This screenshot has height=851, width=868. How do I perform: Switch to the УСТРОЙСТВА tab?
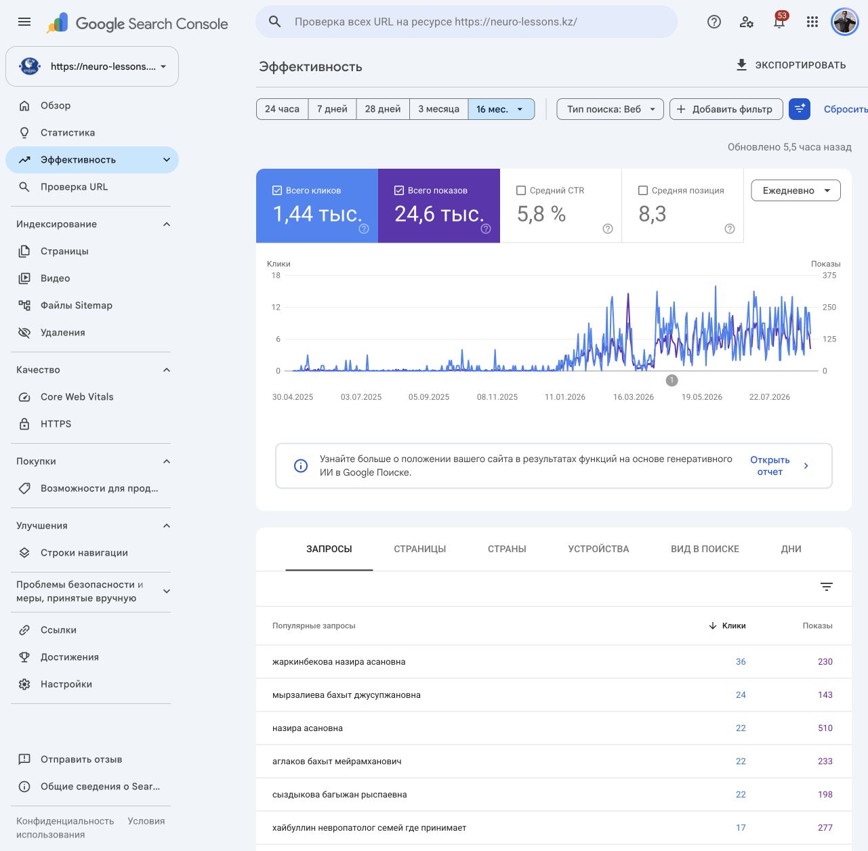click(598, 549)
